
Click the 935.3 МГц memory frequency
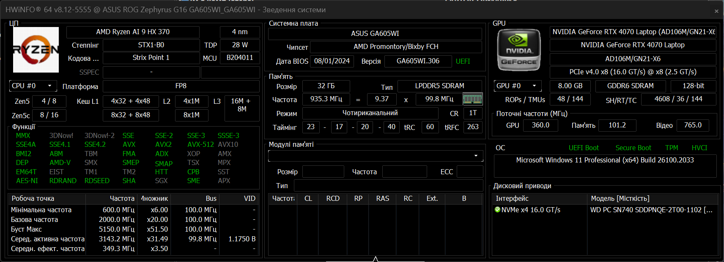(x=326, y=99)
